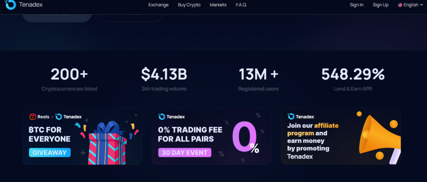Viewport: 427px width, 182px height.
Task: Click the 548.29% APR value
Action: 353,74
